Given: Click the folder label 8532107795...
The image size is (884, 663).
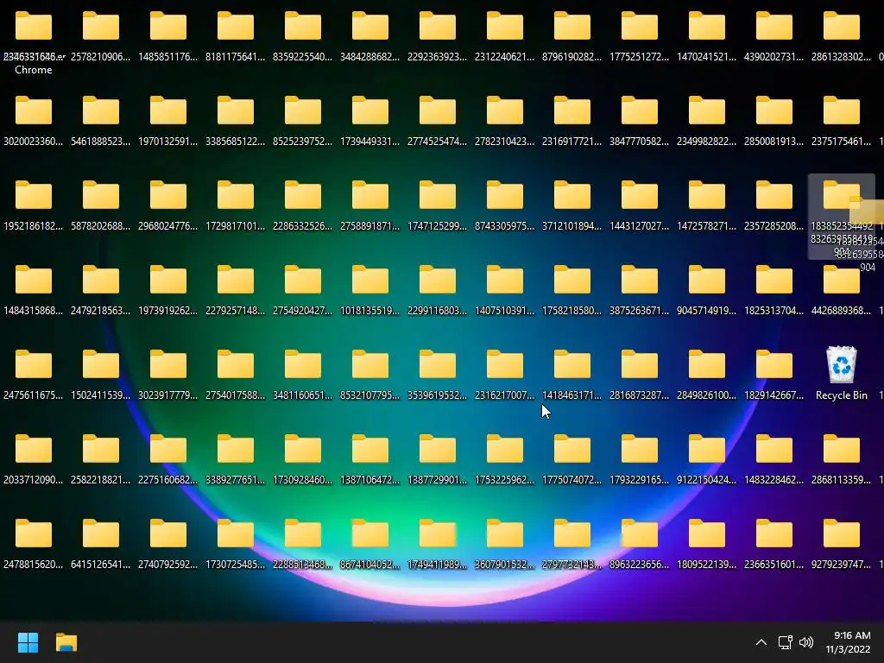Looking at the screenshot, I should (x=369, y=395).
